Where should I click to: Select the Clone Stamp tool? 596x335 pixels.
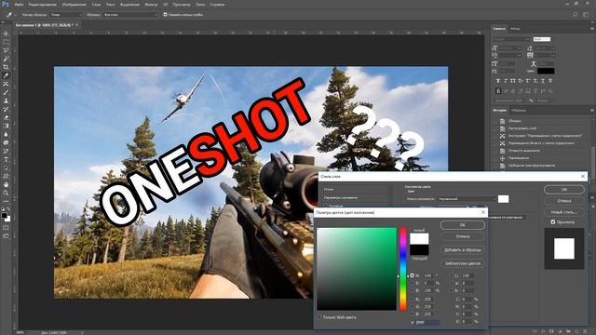click(6, 100)
